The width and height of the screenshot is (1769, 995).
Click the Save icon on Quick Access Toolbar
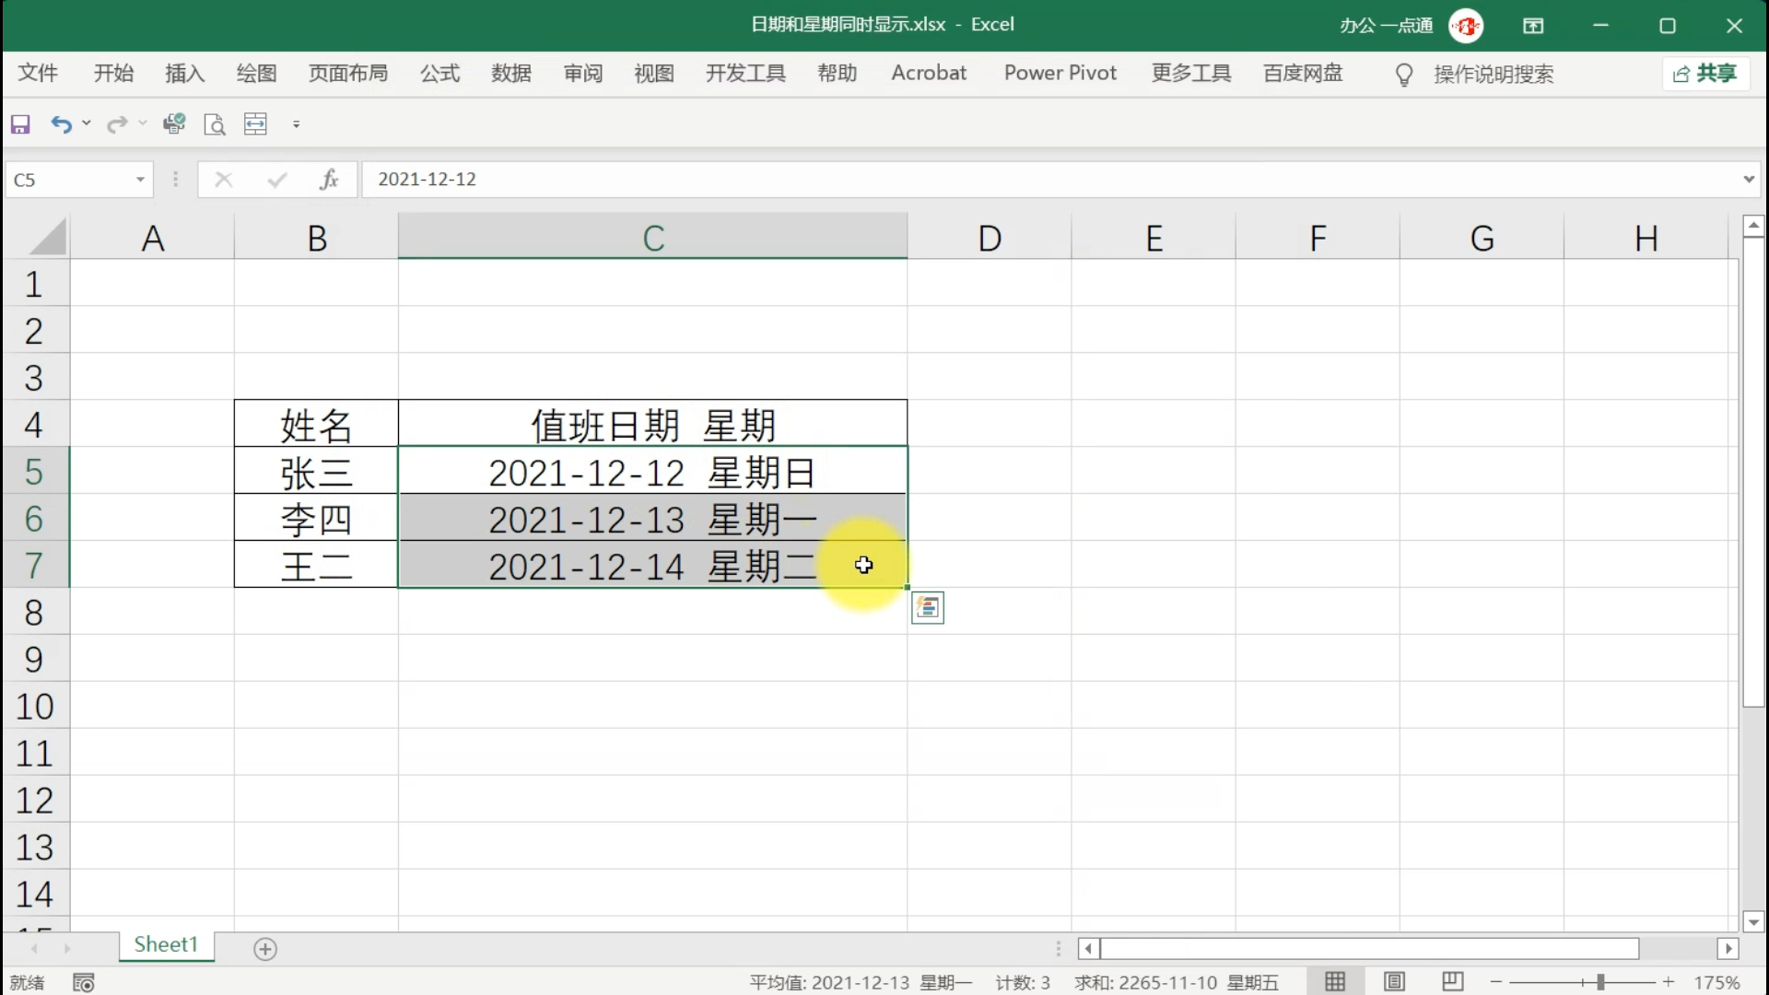[19, 123]
